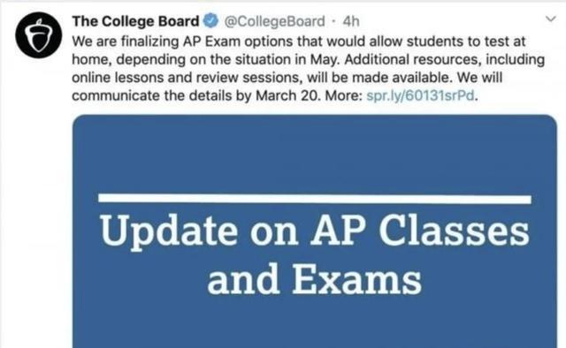The width and height of the screenshot is (566, 348).
Task: Click the white horizontal bar in the card
Action: tap(315, 199)
